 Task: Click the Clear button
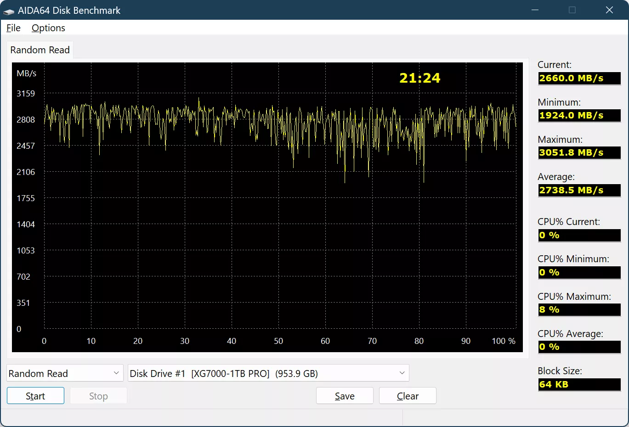pos(408,396)
